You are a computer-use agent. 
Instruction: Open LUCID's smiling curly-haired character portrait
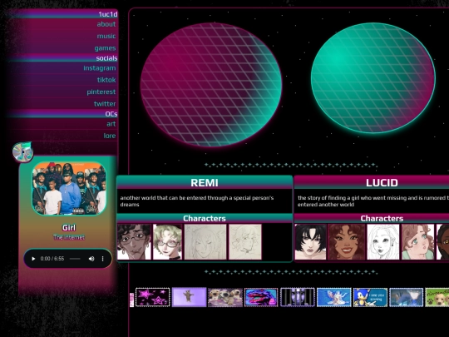pos(347,242)
